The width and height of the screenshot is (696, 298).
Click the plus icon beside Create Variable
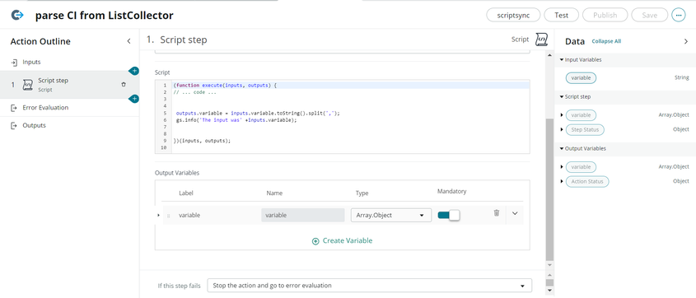pos(315,241)
